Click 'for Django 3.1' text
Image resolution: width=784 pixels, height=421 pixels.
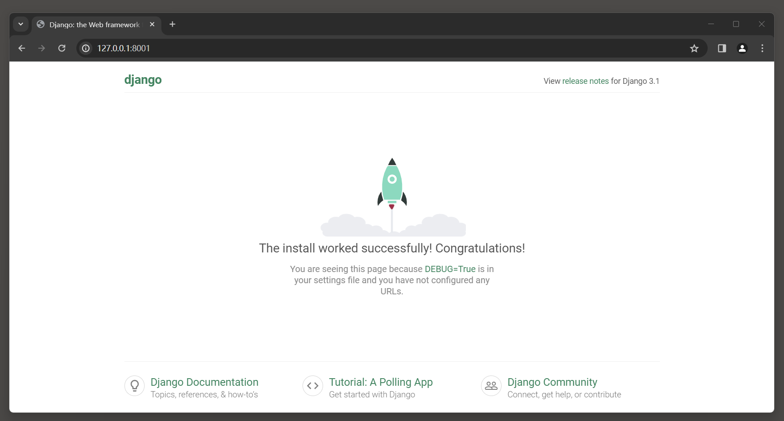635,81
